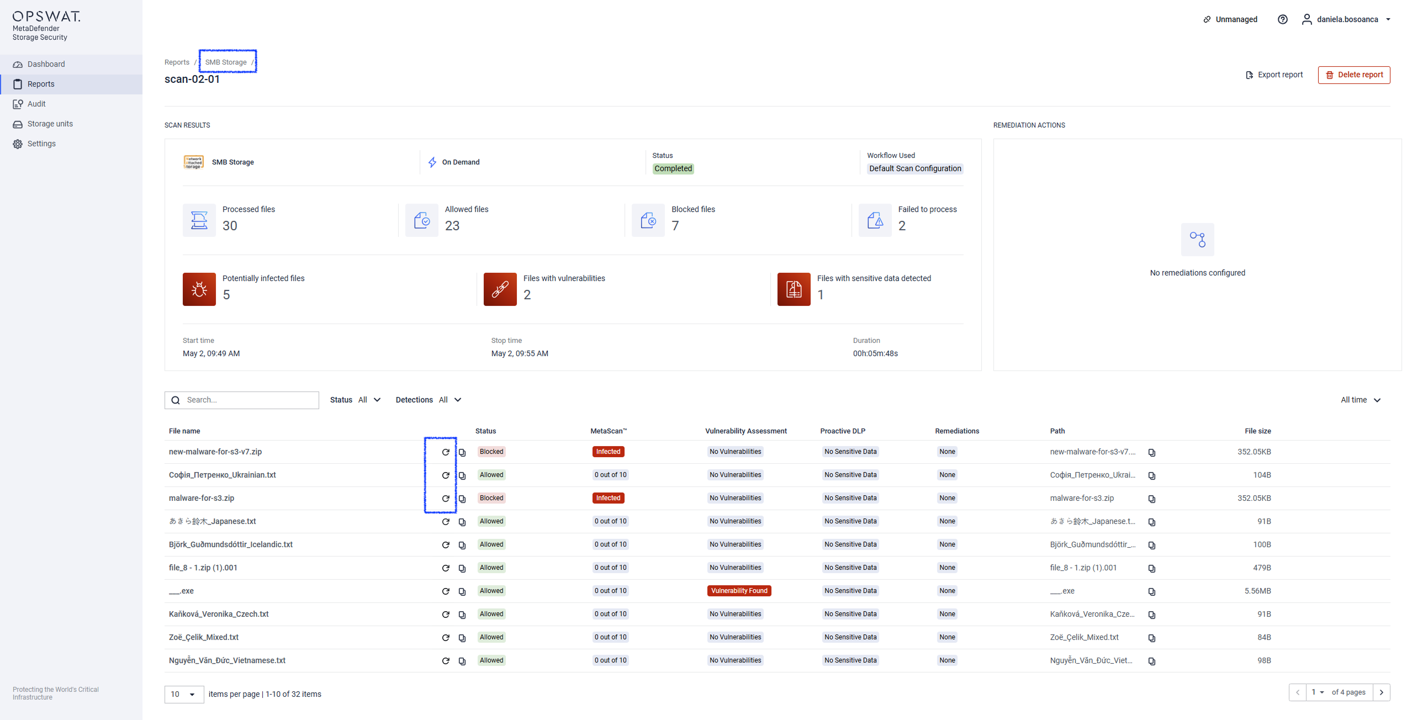Viewport: 1412px width, 720px height.
Task: Rescan Софія_Петренко_Ukrainian.txt file
Action: [446, 475]
